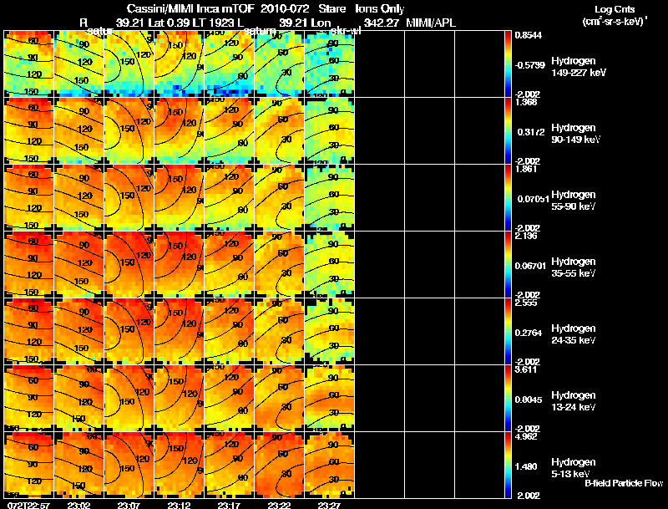Click the colorbar maximum value '1.368'
The image size is (668, 509).
click(526, 102)
